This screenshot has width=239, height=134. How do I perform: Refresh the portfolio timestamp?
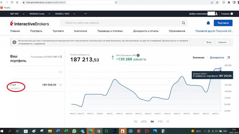click(61, 57)
